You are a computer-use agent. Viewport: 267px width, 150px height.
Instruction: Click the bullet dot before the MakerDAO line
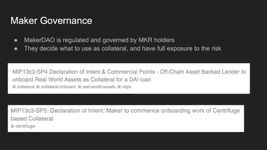point(16,40)
